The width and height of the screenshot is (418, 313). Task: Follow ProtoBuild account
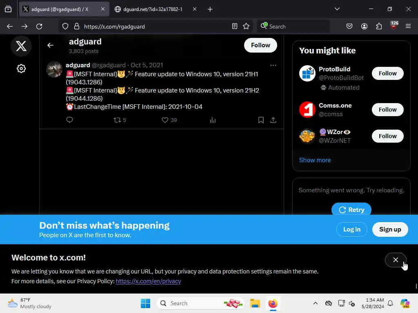(388, 73)
